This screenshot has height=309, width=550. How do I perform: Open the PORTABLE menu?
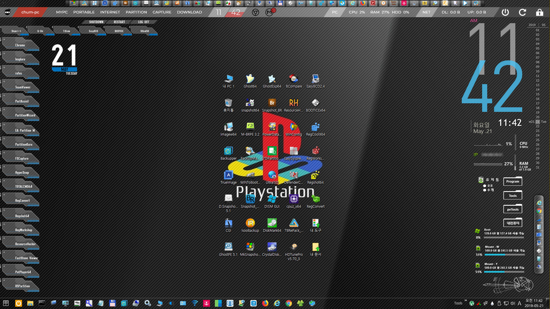84,12
